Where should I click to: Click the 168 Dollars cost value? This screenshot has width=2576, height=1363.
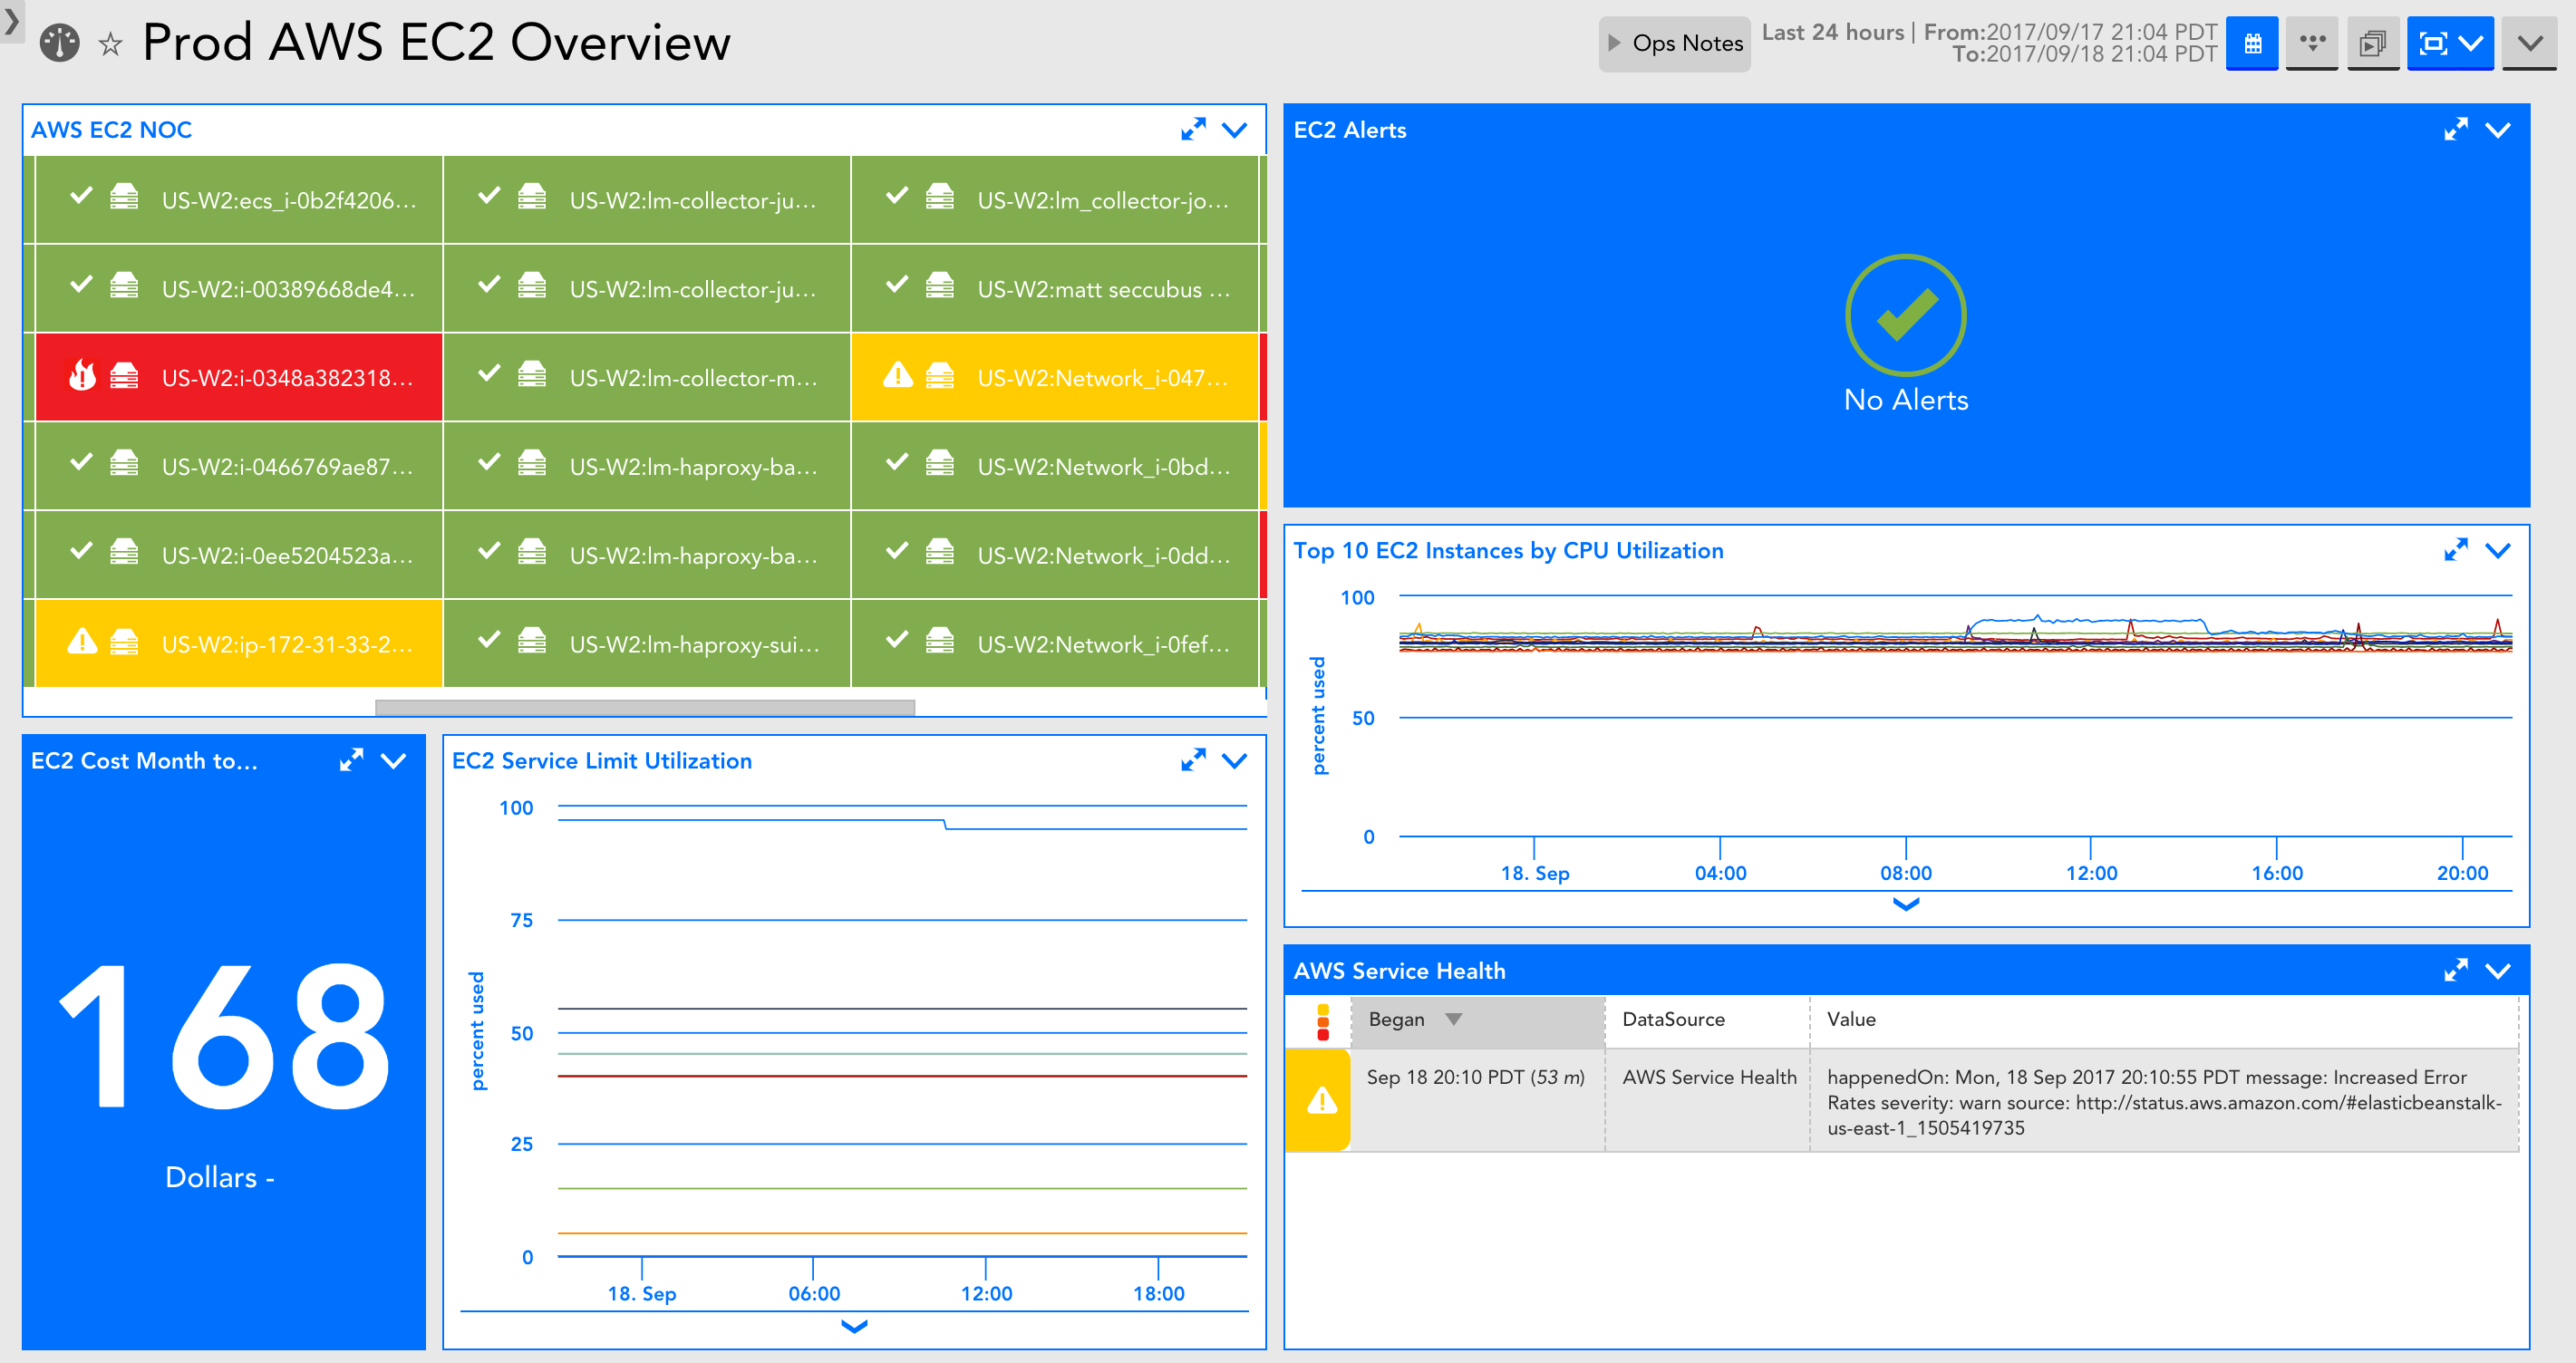click(224, 1037)
